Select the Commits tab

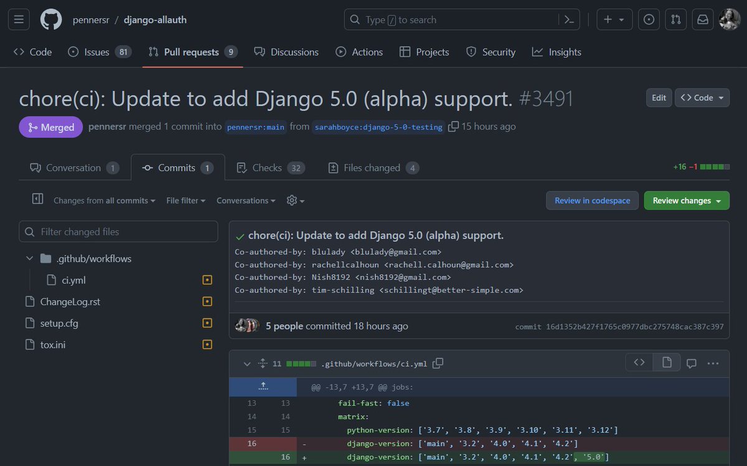(178, 168)
